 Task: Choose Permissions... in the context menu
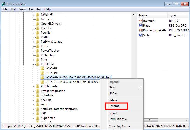coord(122,119)
